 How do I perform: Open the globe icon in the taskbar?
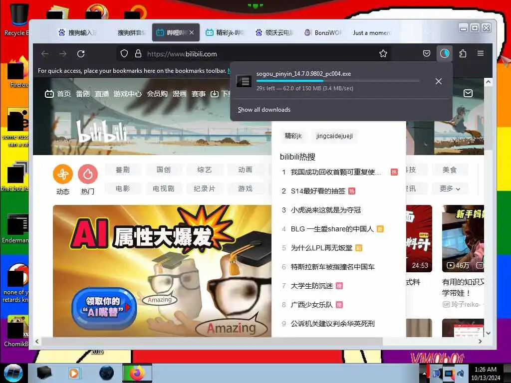pyautogui.click(x=106, y=373)
